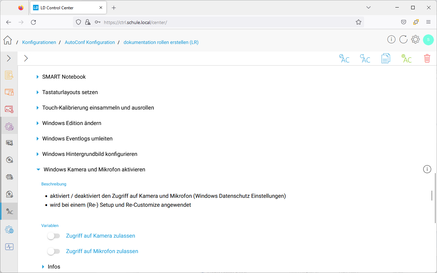Reload data with the circular arrow icon
437x273 pixels.
[403, 39]
